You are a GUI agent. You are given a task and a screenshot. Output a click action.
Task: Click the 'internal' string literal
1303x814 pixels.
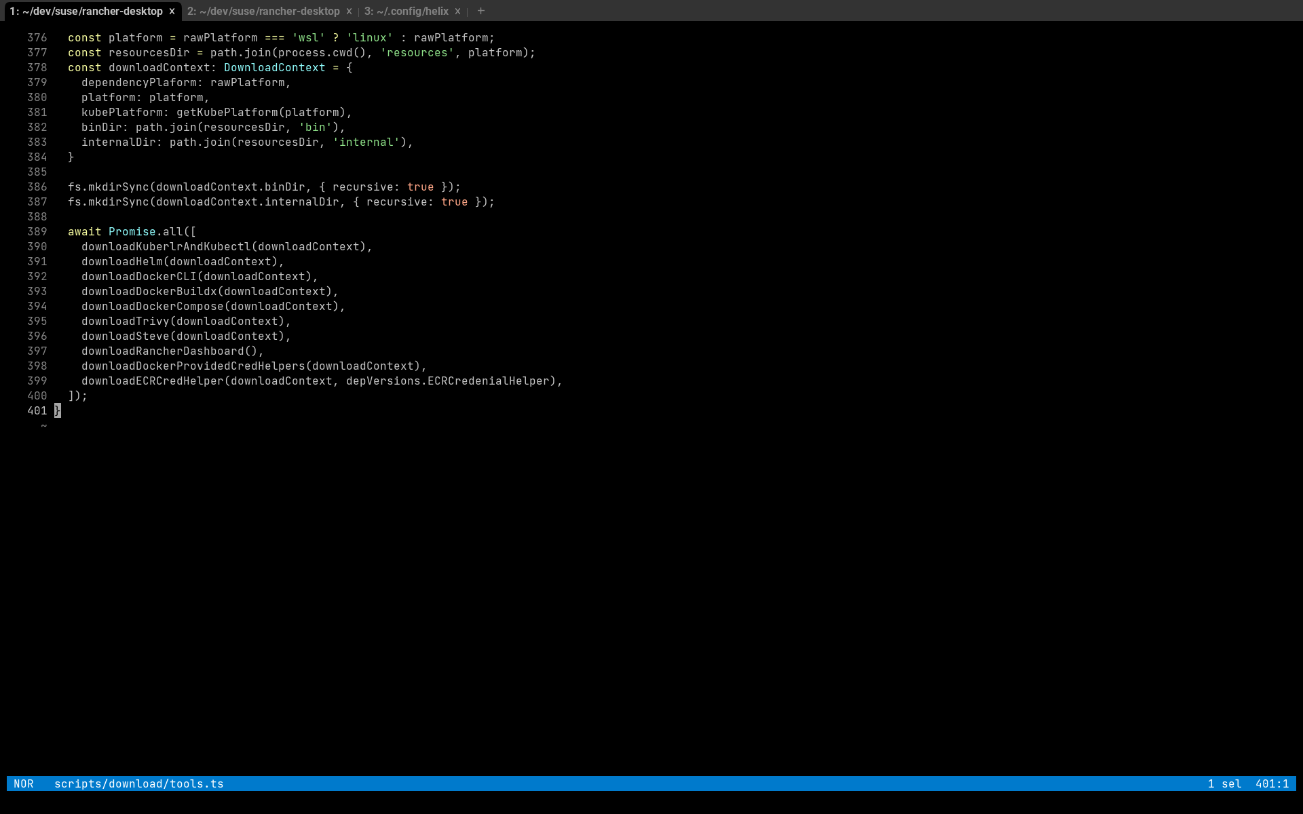coord(366,142)
